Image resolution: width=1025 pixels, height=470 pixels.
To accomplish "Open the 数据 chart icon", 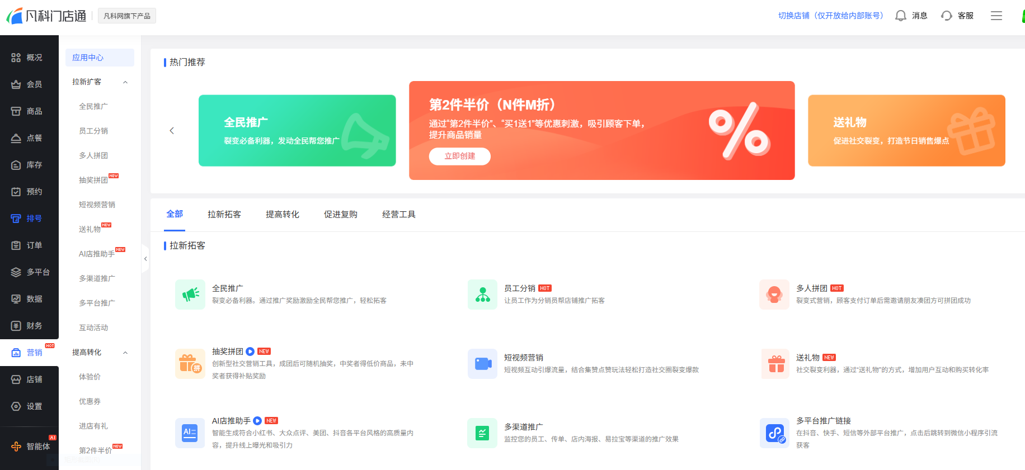I will (16, 299).
